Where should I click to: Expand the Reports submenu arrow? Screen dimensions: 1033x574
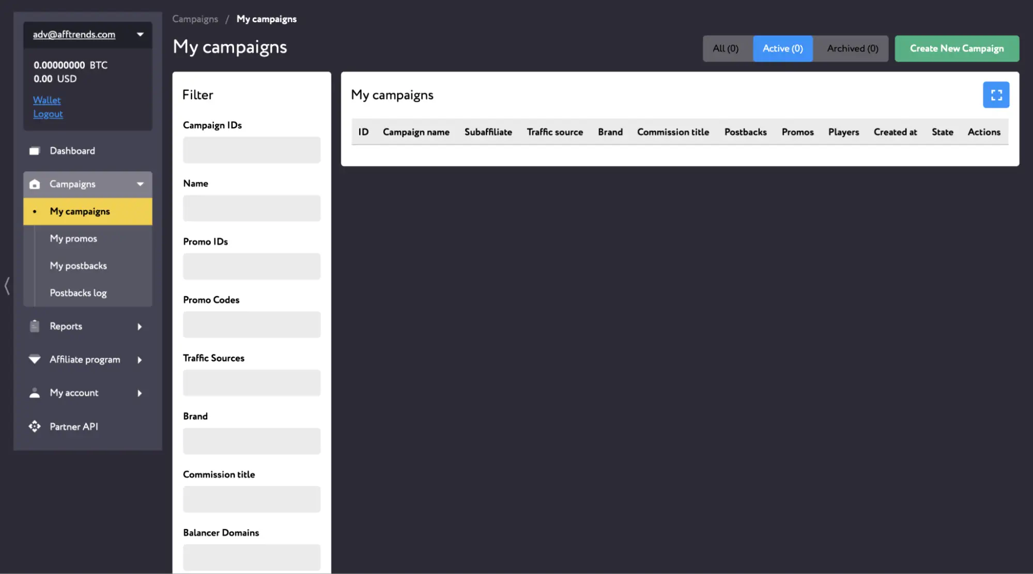tap(140, 327)
